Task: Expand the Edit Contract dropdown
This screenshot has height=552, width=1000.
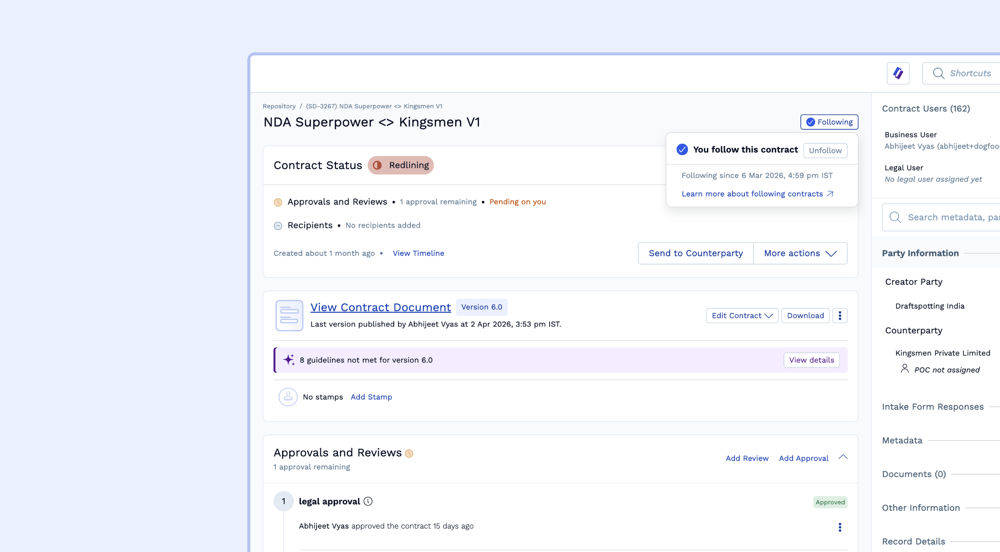Action: tap(742, 315)
